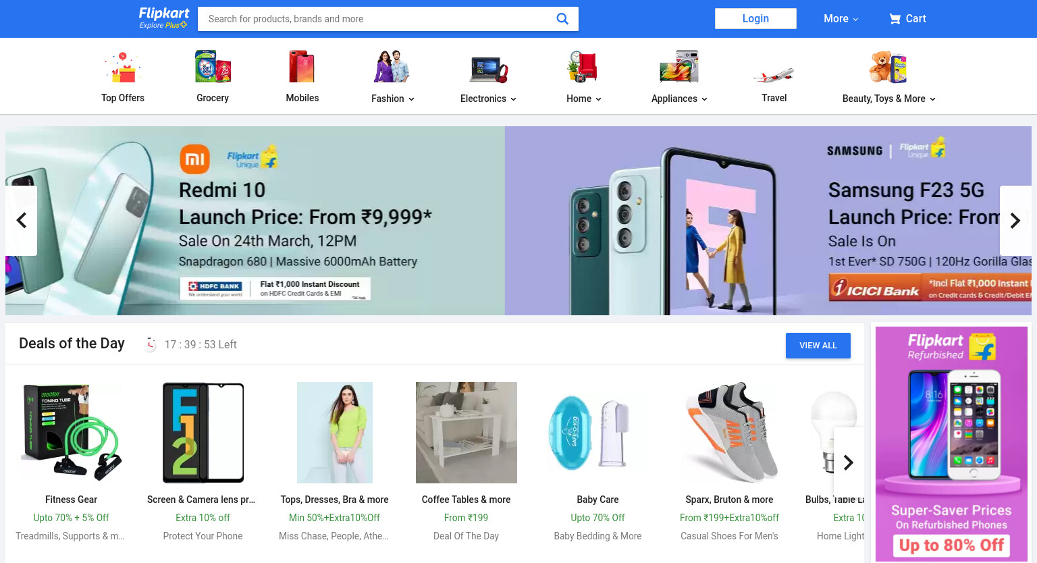Advance to the next banner slide
This screenshot has width=1037, height=563.
pos(1015,221)
